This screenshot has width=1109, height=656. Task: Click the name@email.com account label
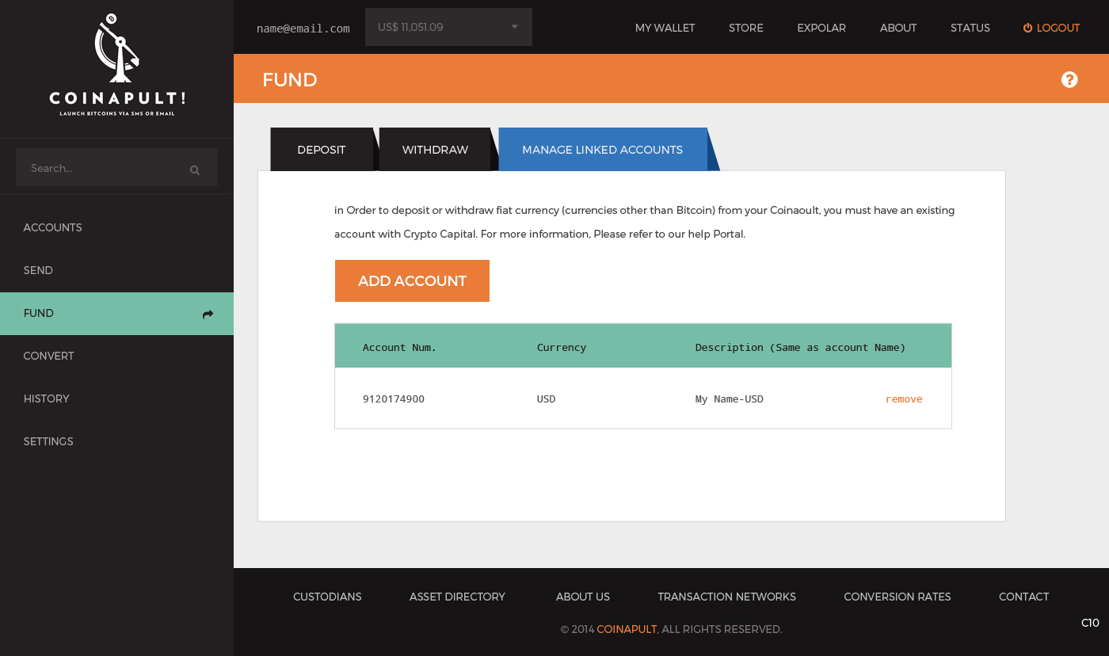[x=303, y=29]
